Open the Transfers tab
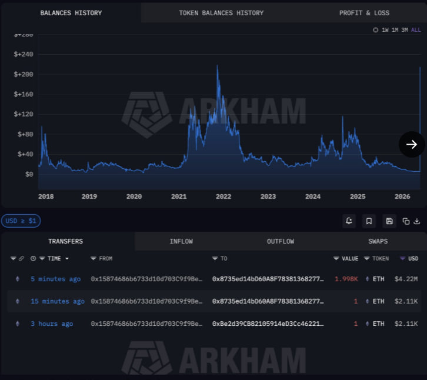This screenshot has width=427, height=380. coord(66,241)
